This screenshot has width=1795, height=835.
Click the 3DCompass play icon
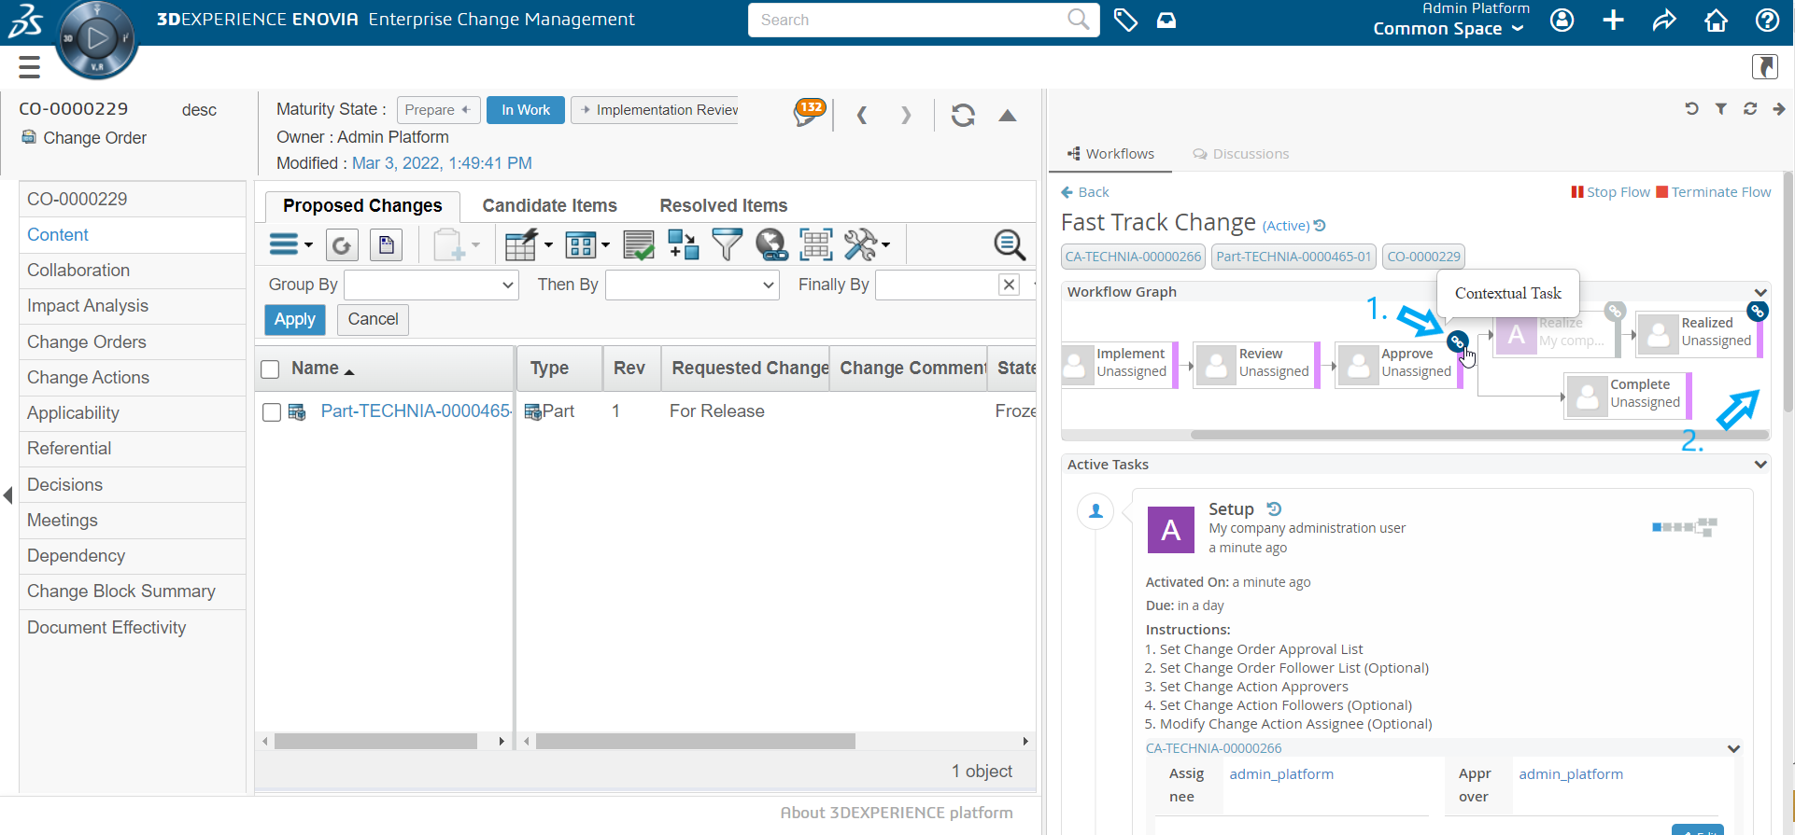tap(97, 38)
